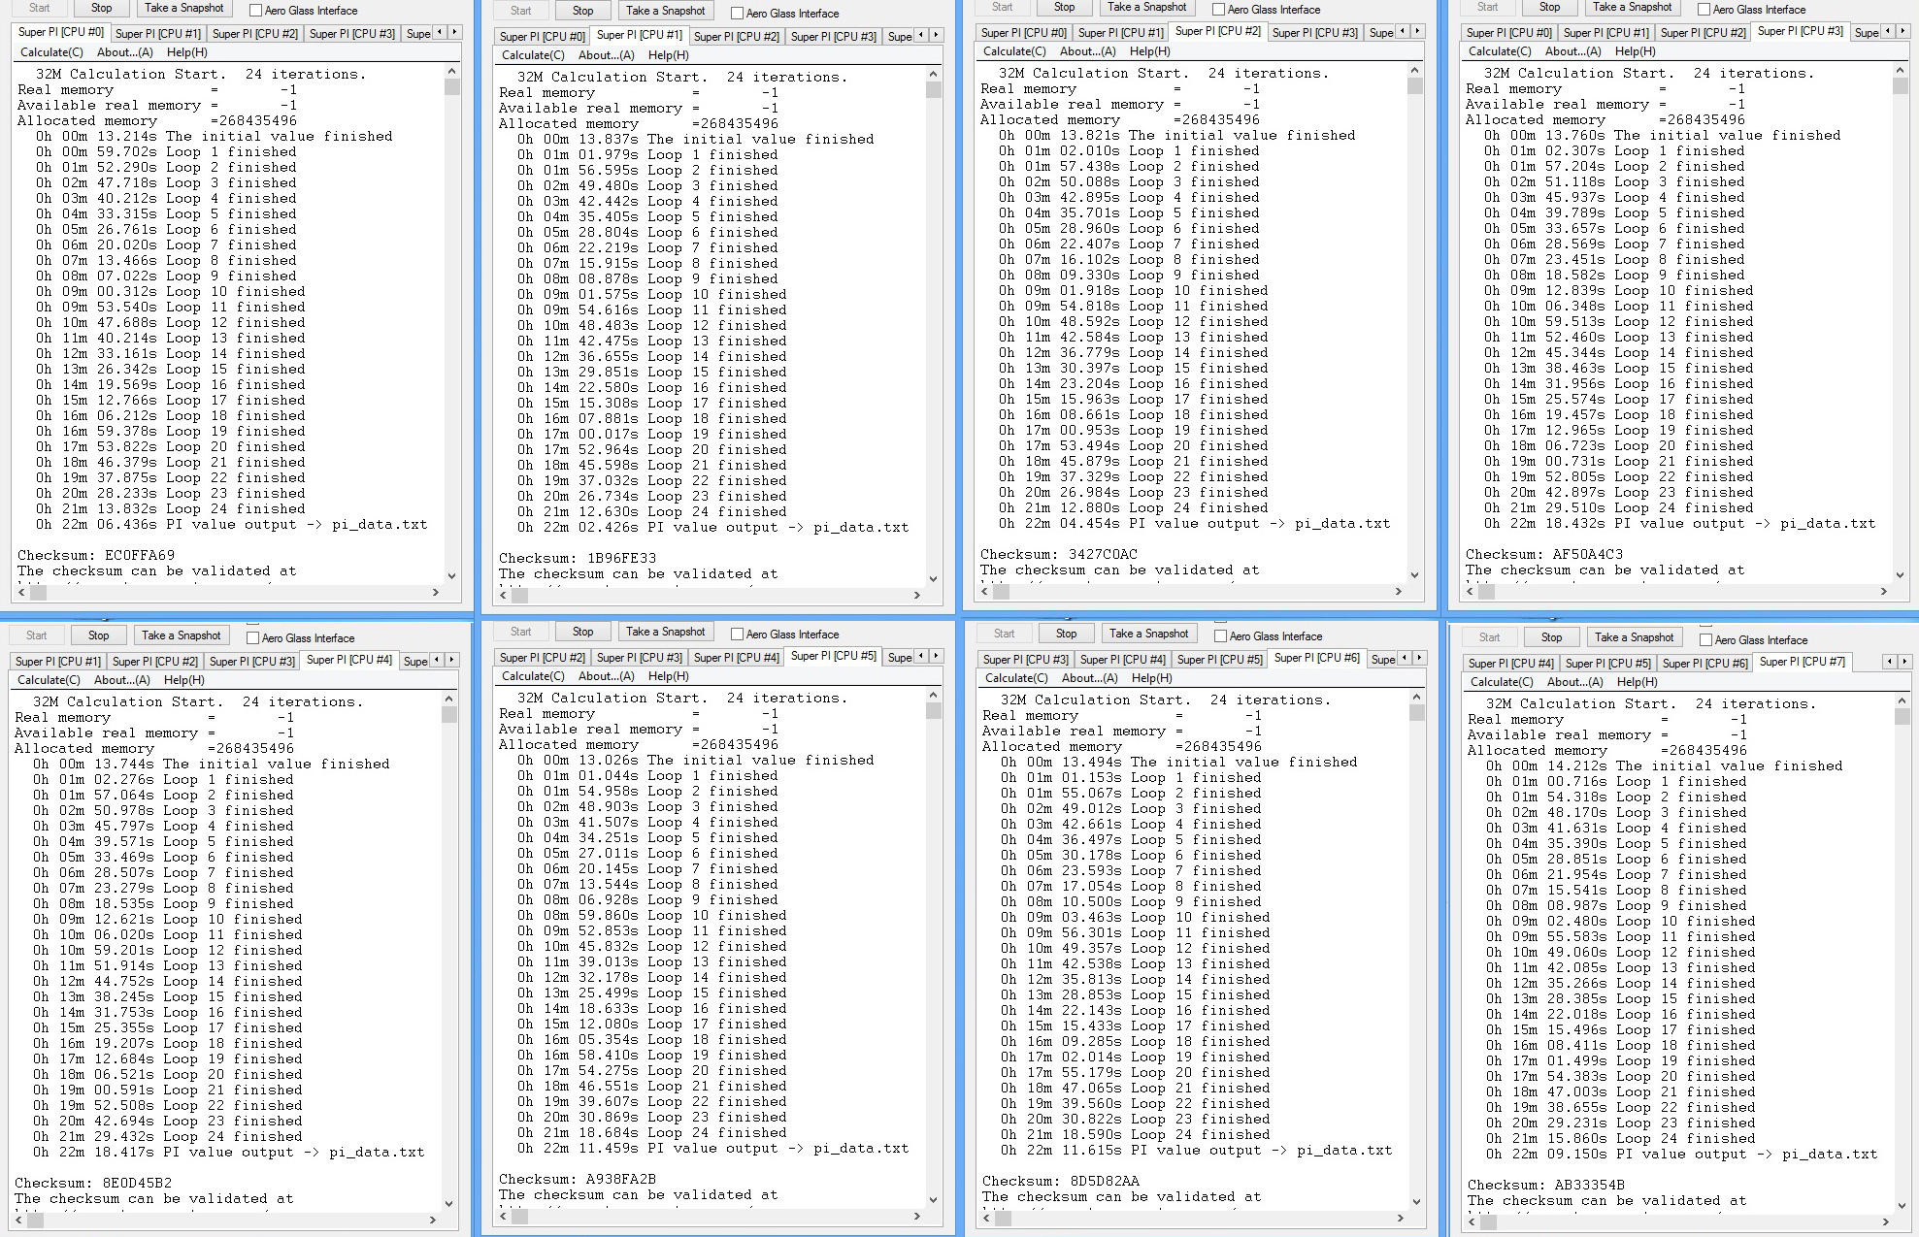
Task: Click tab scroll-left arrow in checksum 1B96FE33 window
Action: click(x=921, y=35)
